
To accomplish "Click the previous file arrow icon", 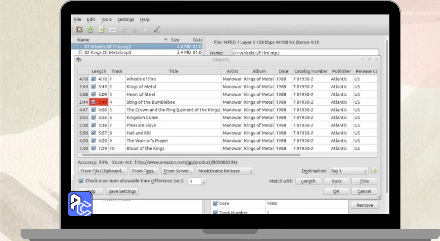I will pyautogui.click(x=124, y=30).
